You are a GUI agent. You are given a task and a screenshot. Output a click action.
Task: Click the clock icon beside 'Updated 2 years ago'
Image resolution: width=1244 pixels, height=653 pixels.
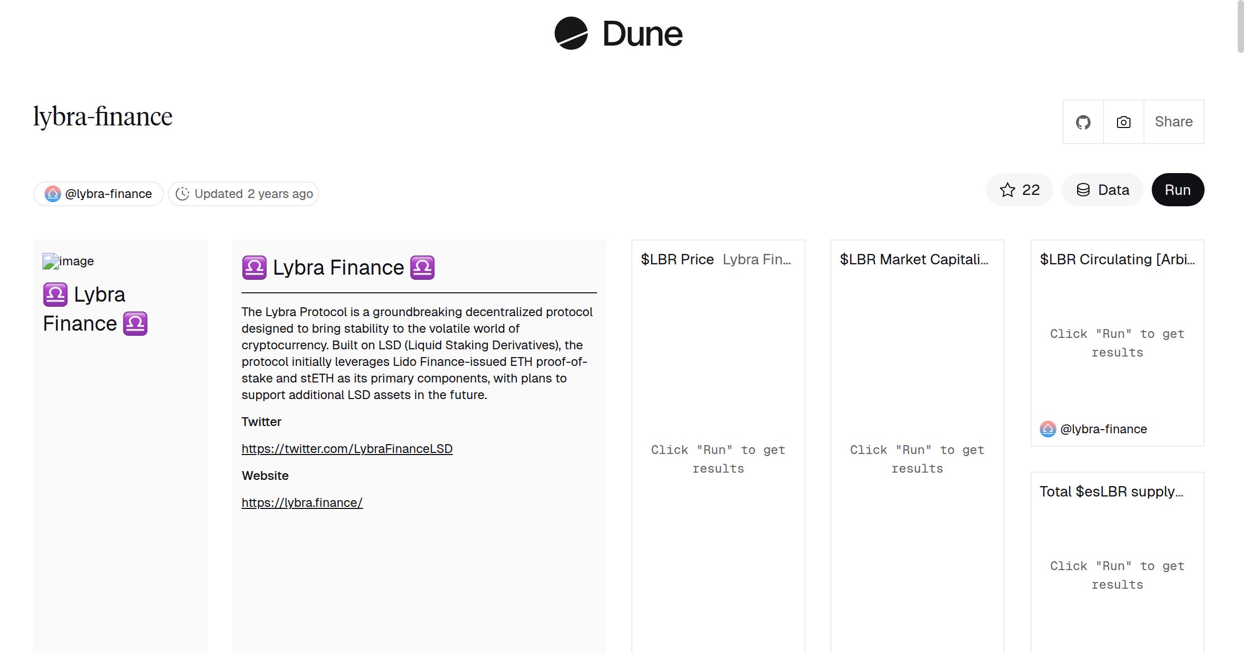182,193
